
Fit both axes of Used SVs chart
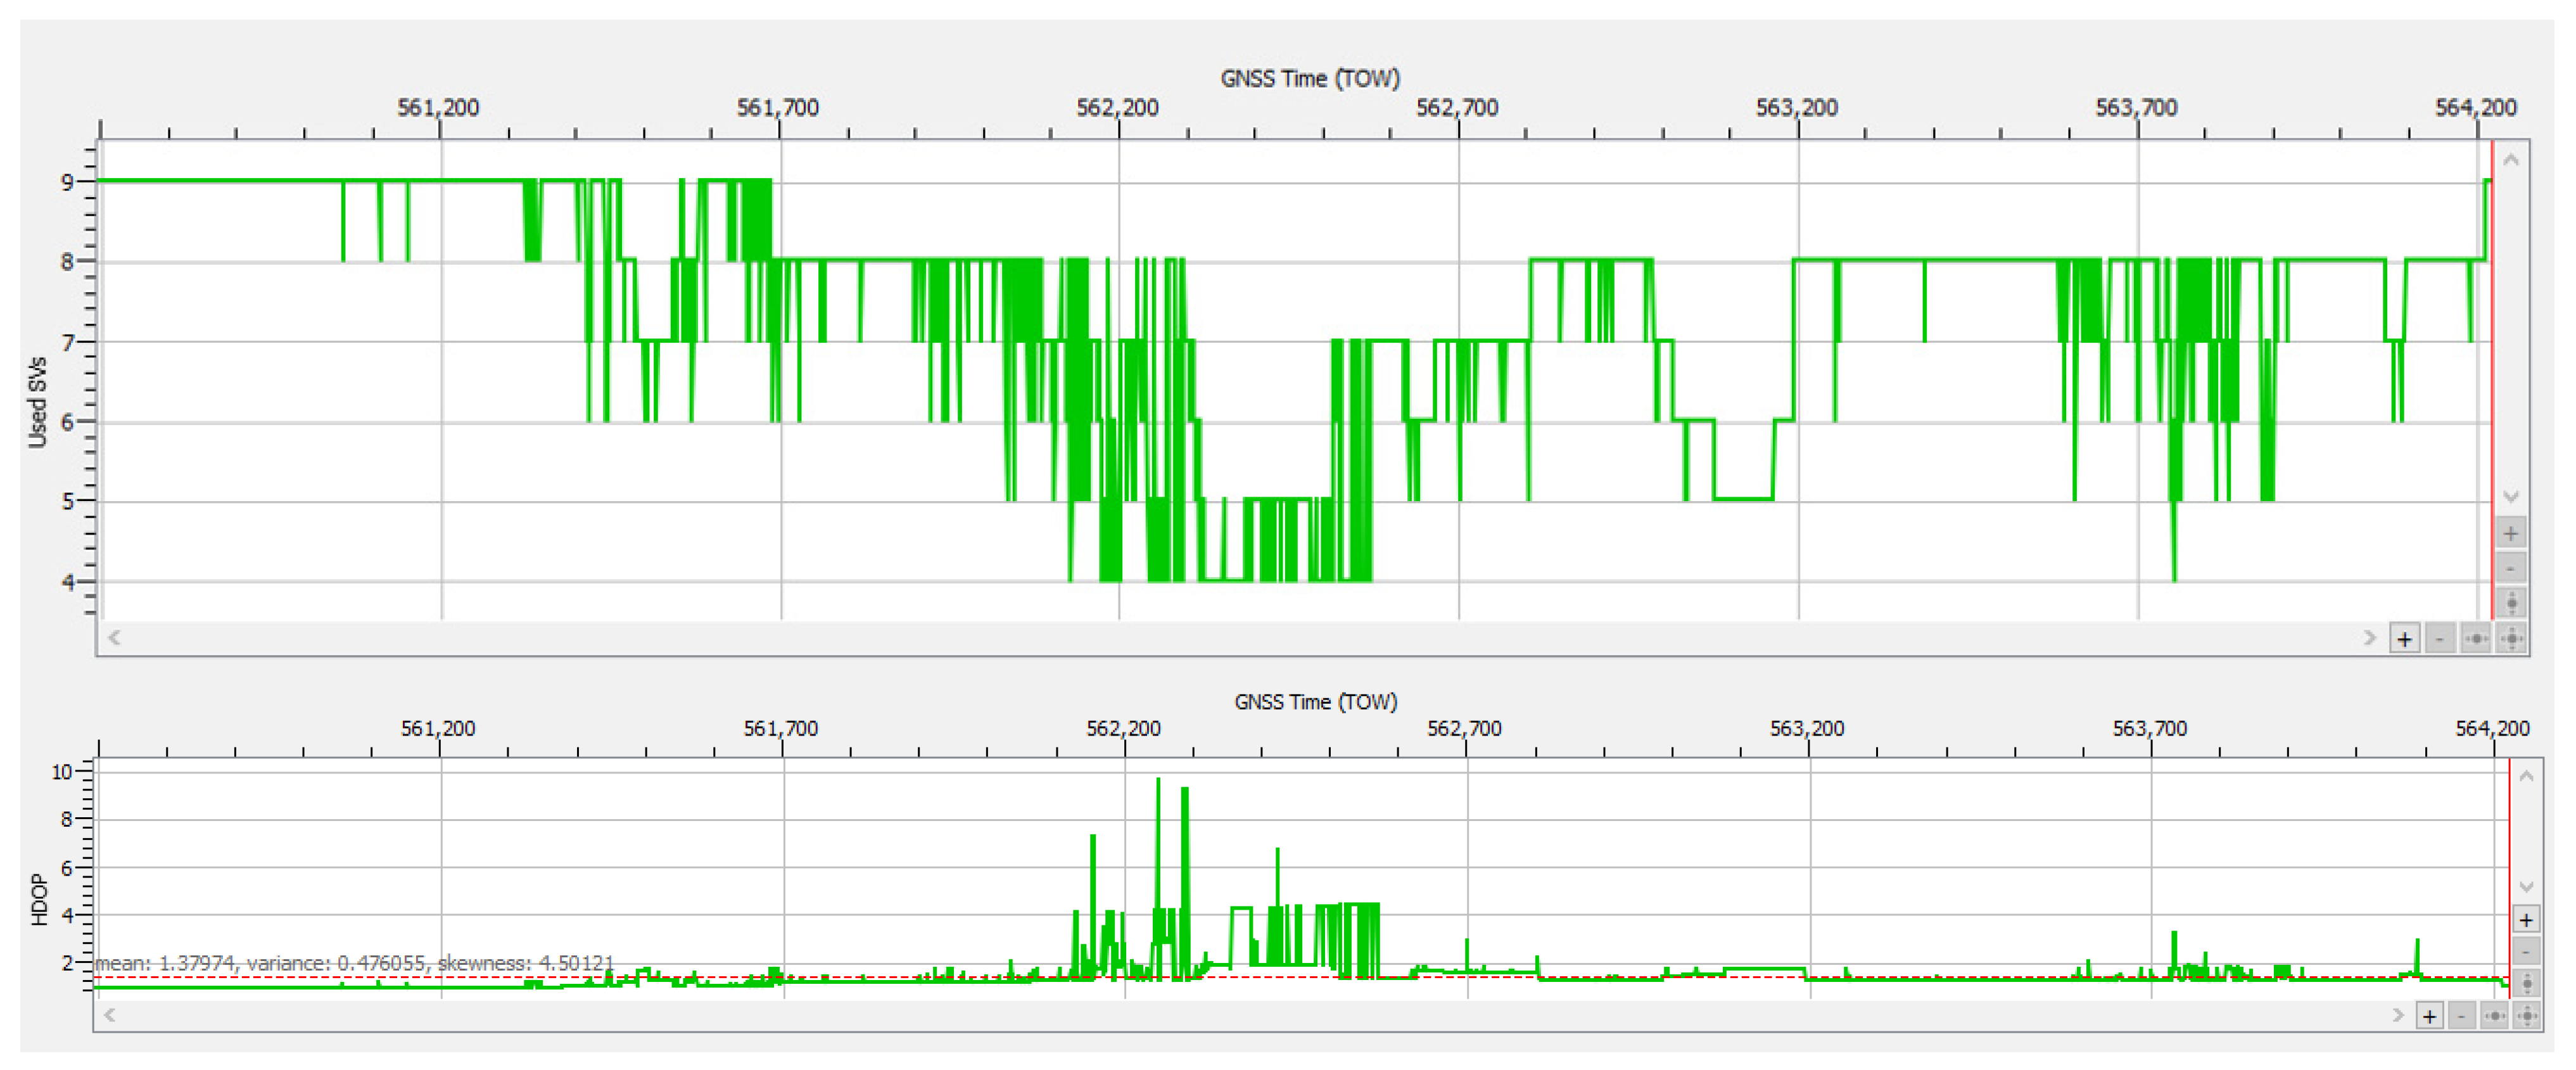[x=2512, y=638]
